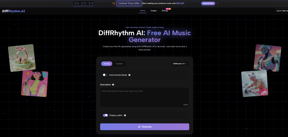Enable the Instrumental Mode toggle
This screenshot has width=288, height=137.
pyautogui.click(x=105, y=75)
